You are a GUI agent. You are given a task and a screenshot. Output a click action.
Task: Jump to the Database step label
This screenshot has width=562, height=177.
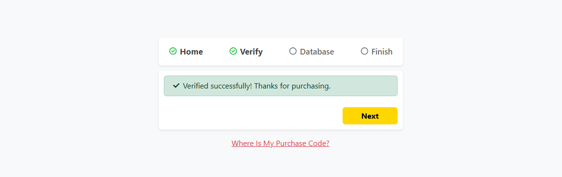coord(317,52)
